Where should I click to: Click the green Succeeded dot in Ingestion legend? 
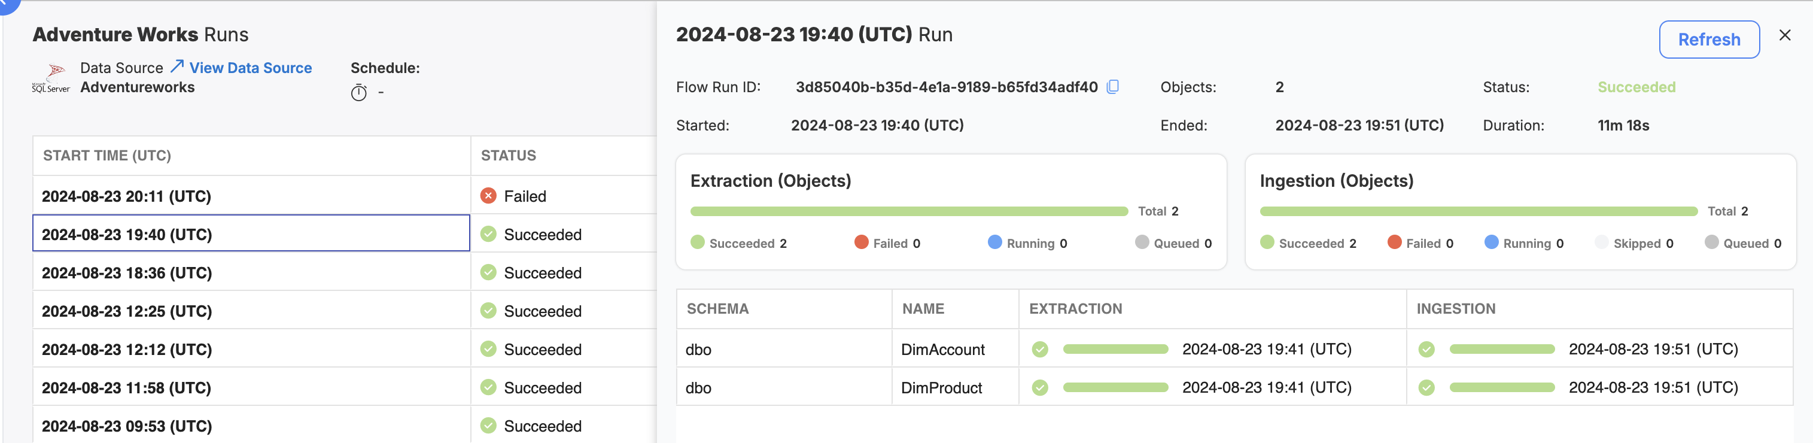tap(1267, 242)
